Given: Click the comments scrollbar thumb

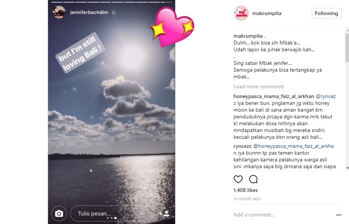Looking at the screenshot, I should point(347,48).
